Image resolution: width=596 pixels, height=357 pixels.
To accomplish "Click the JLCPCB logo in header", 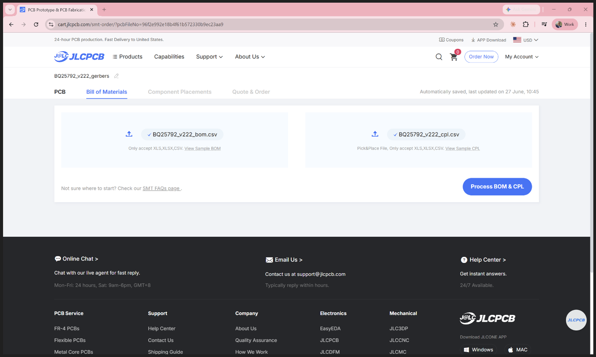I will point(79,57).
